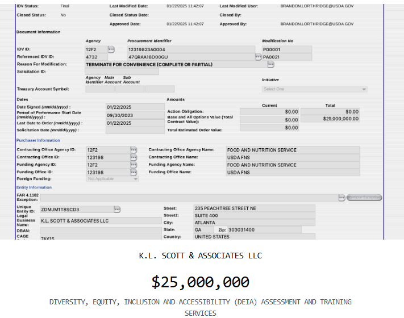The width and height of the screenshot is (404, 318).
Task: Click the Funding Agency Name FOOD AND NUTRITION SERVICE field
Action: (x=293, y=165)
